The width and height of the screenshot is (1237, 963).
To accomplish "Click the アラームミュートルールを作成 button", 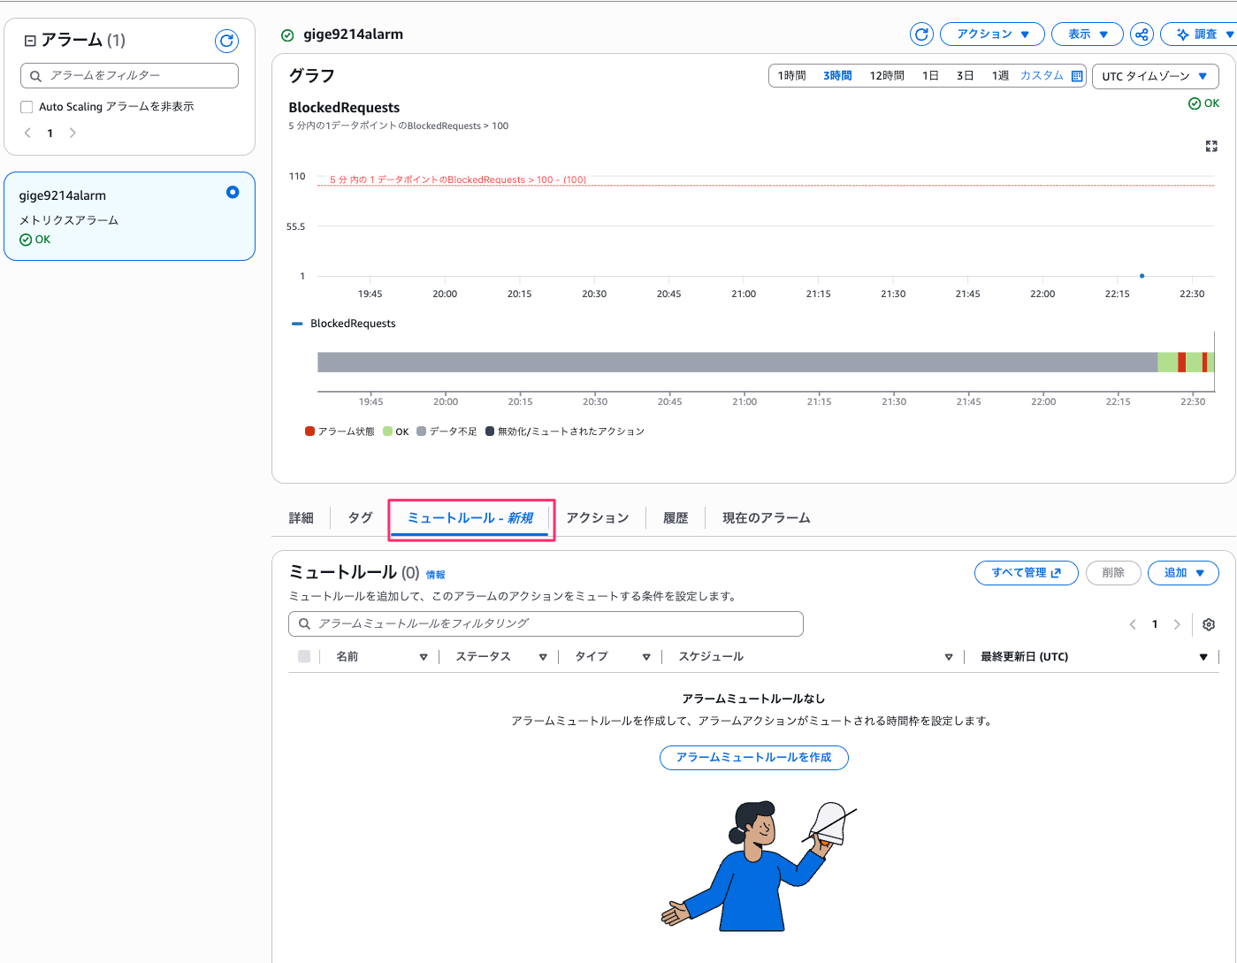I will coord(753,758).
